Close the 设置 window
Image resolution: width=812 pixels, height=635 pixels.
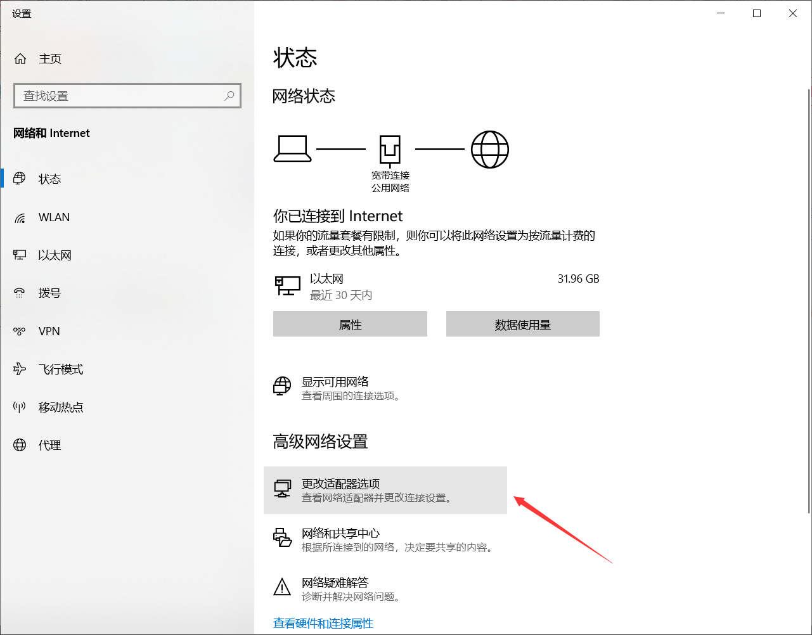pyautogui.click(x=793, y=13)
